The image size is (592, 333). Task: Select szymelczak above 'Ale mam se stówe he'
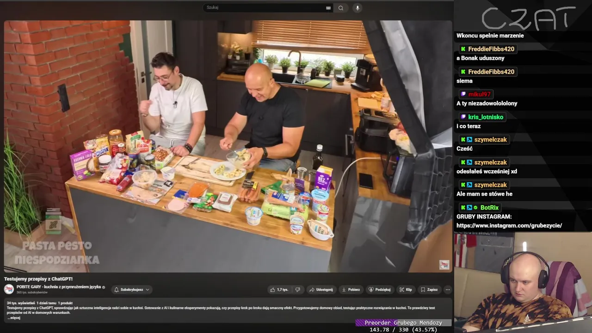(x=491, y=185)
